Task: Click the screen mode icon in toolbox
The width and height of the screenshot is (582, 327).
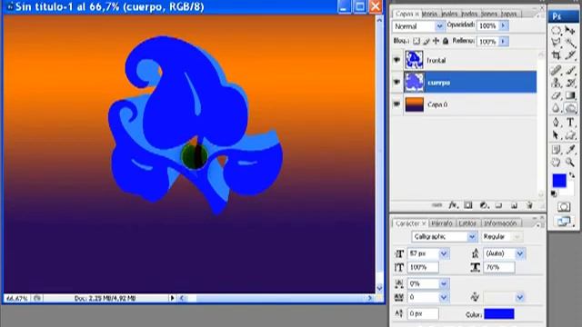Action: pyautogui.click(x=564, y=222)
